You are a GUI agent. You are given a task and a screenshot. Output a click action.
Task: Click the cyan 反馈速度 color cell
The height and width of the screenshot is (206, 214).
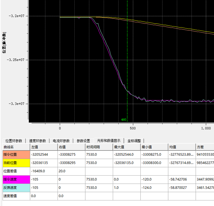pyautogui.click(x=16, y=188)
